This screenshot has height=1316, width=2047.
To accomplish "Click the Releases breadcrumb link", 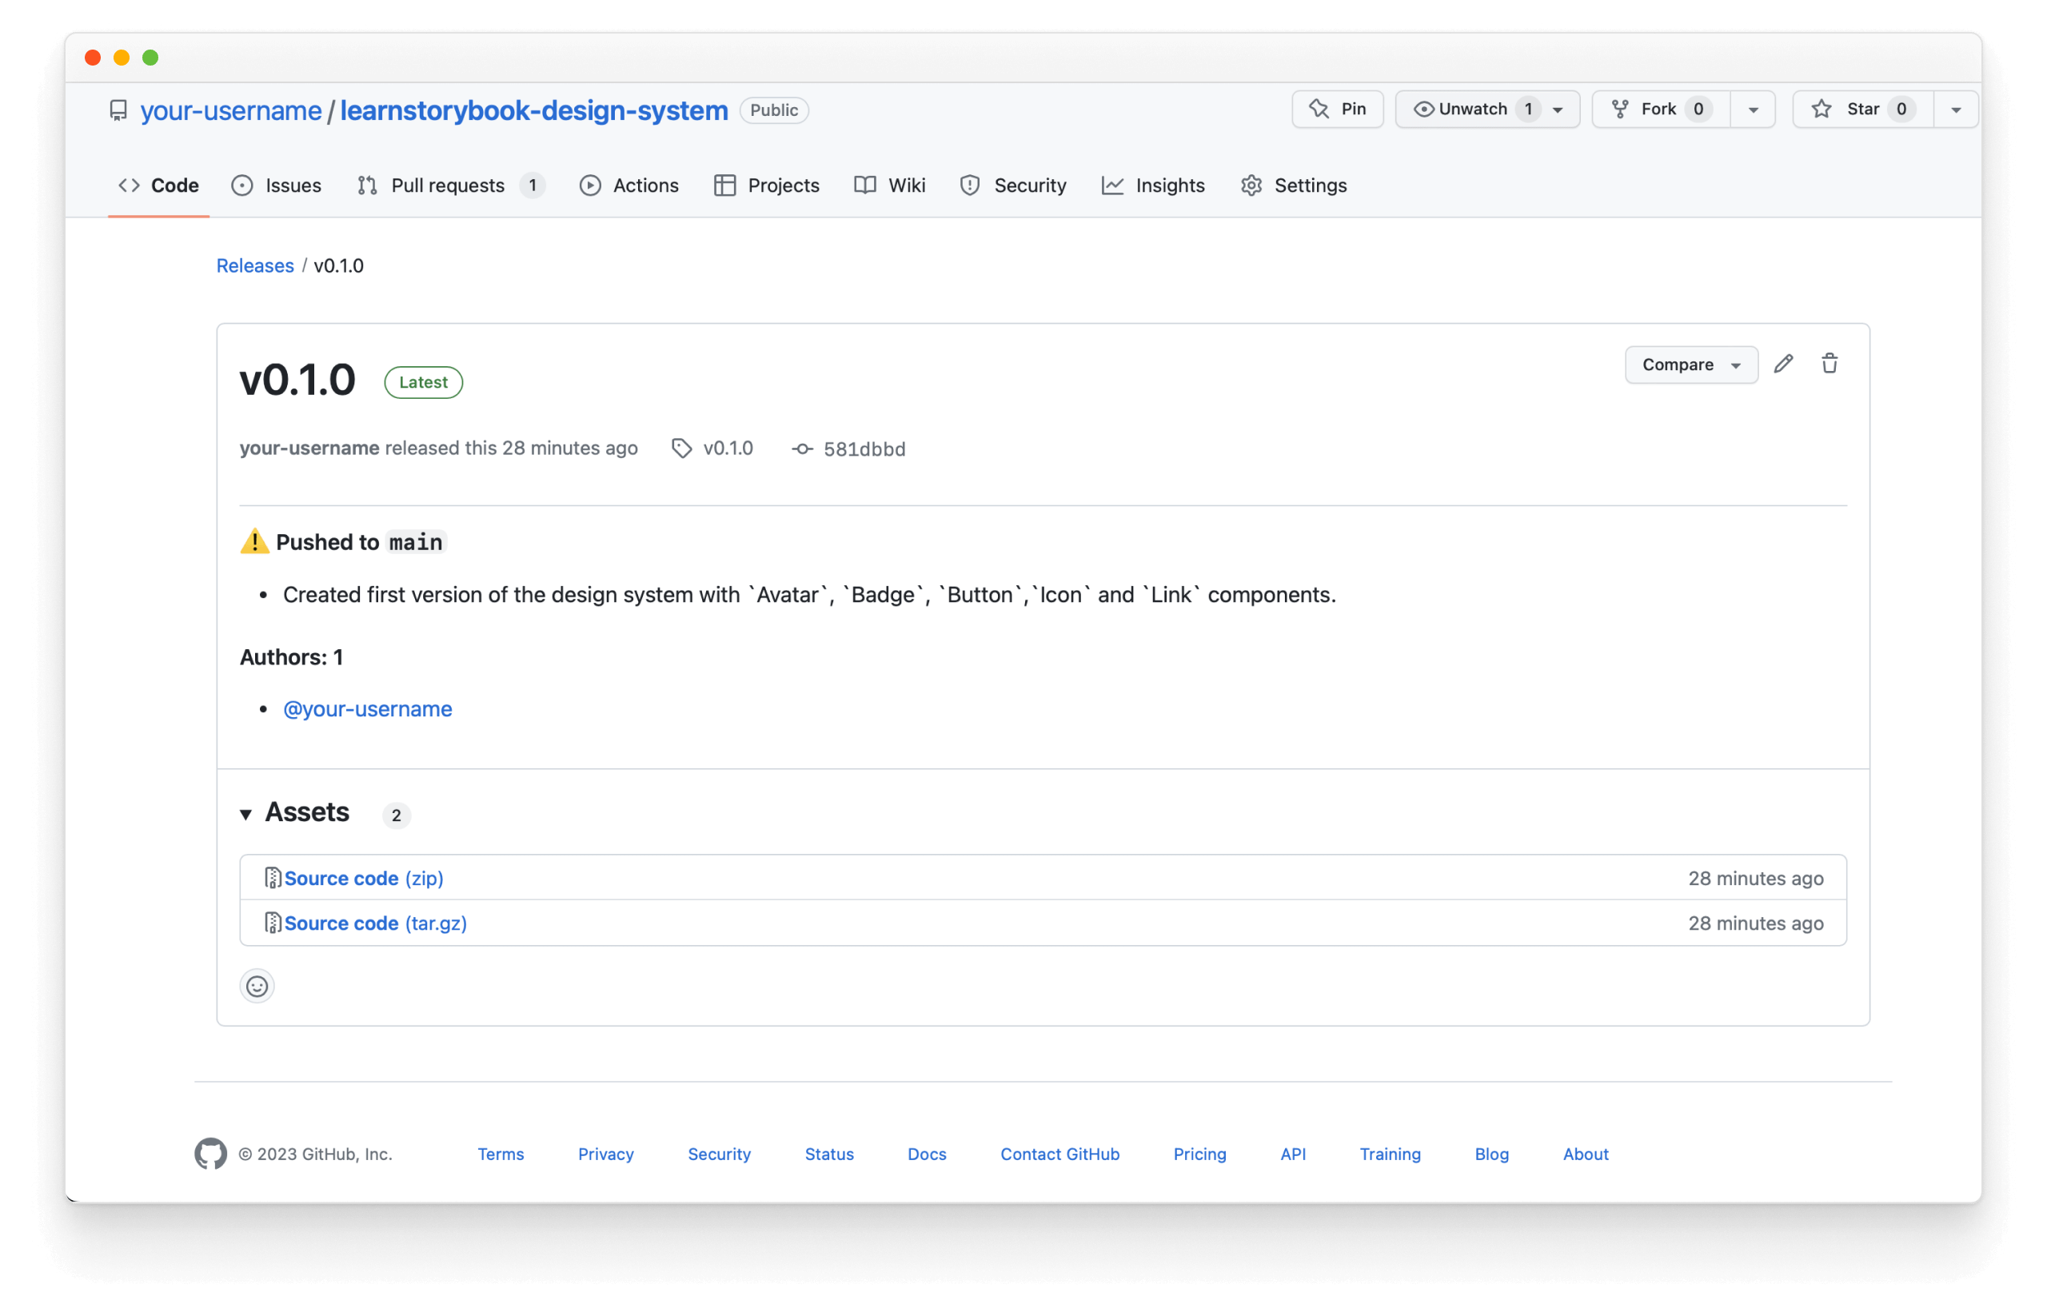I will [x=253, y=265].
